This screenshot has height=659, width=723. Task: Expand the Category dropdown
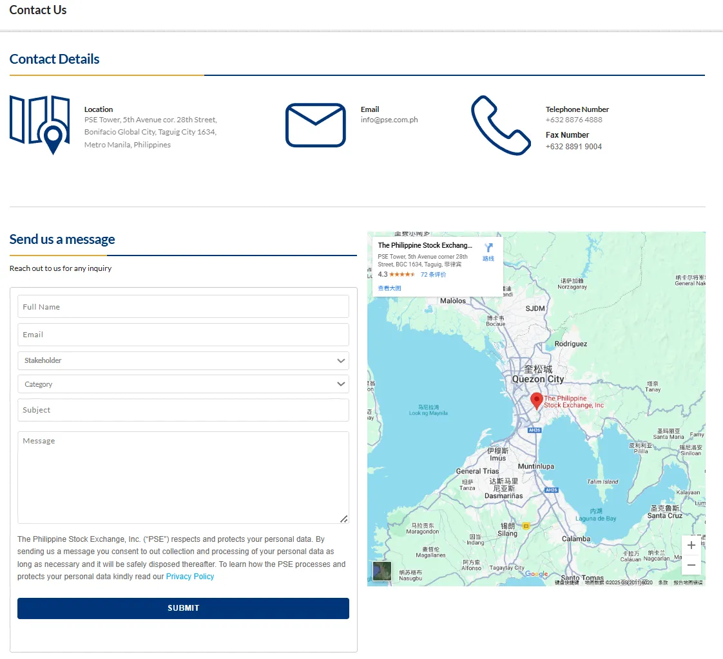tap(183, 384)
